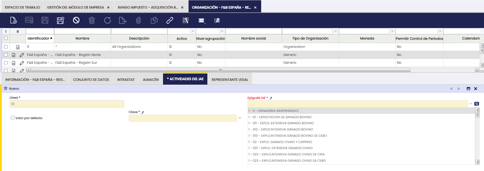Click the Epígrafe IAE input field
This screenshot has height=171, width=484.
(x=358, y=104)
